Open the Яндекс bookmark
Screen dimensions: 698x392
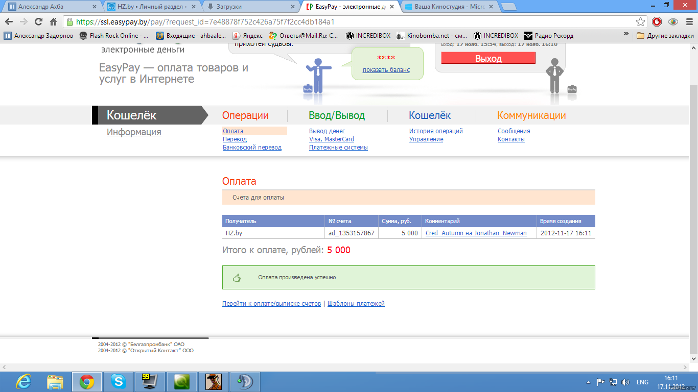[247, 36]
